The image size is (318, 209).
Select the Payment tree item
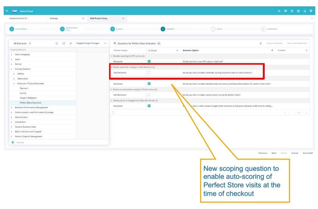point(24,88)
